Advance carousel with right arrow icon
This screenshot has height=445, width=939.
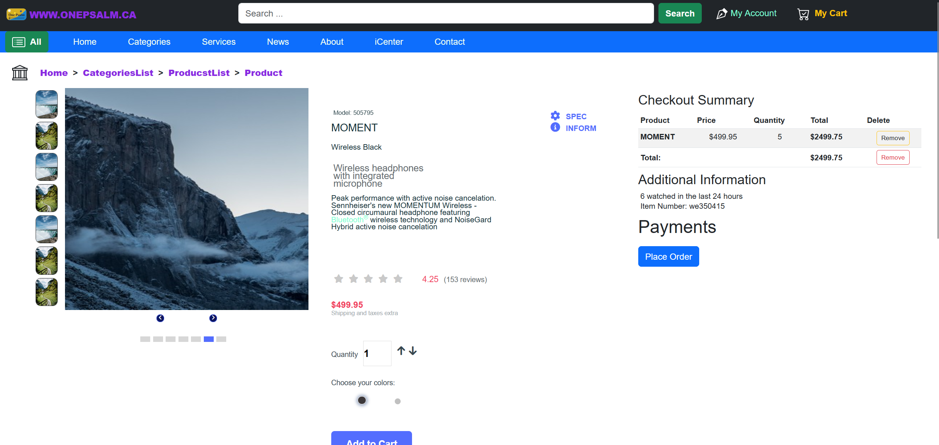click(x=213, y=318)
